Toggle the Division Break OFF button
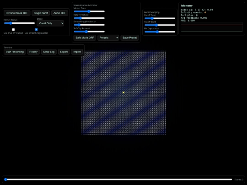The height and width of the screenshot is (185, 247). tap(17, 13)
